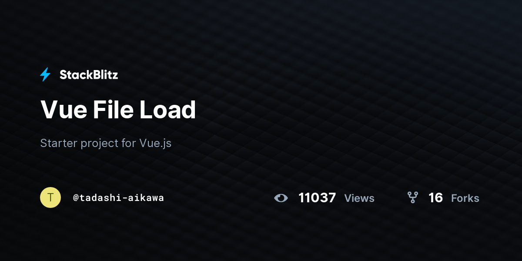
Task: Click the StackBlitz lightning bolt logo
Action: [x=45, y=75]
